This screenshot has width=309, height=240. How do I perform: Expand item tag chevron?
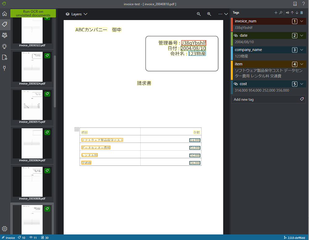tap(302, 64)
